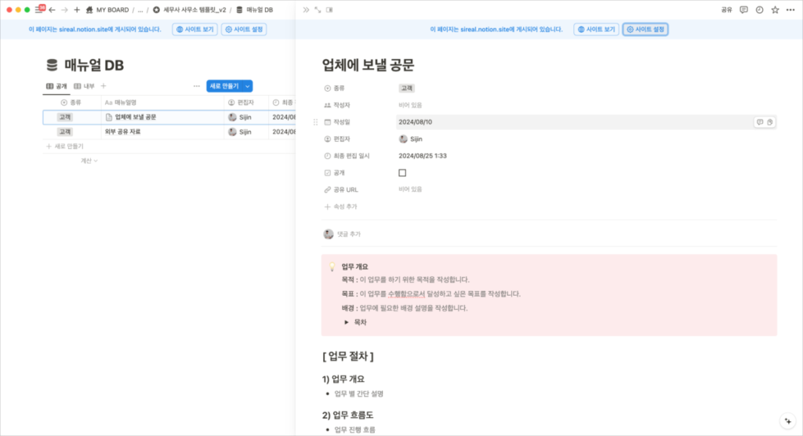Viewport: 803px width, 436px height.
Task: Click highlighted 사이트 설정 in right panel
Action: [646, 29]
